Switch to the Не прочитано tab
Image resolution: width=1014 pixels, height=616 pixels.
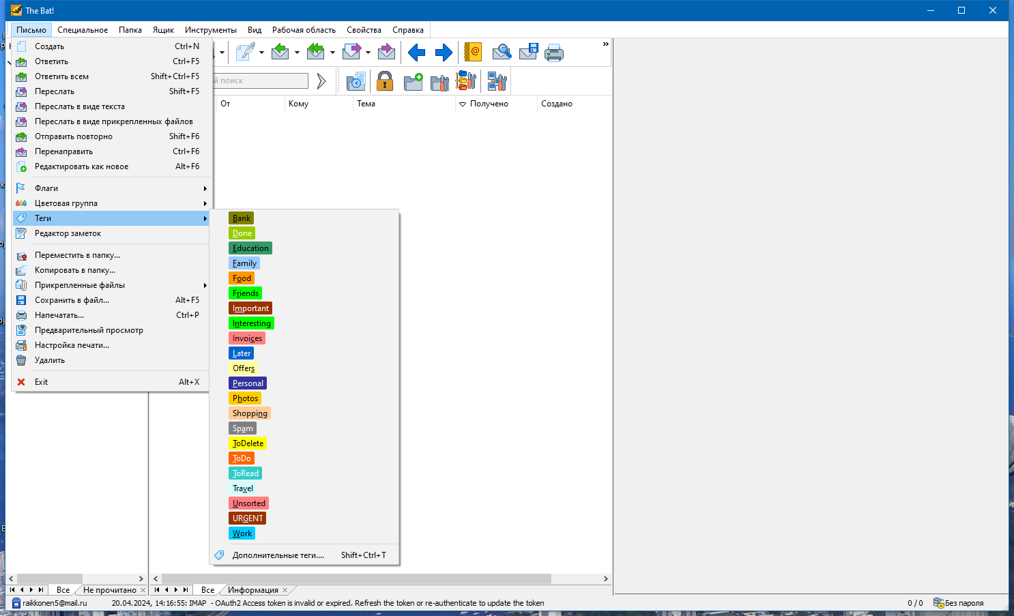coord(110,590)
